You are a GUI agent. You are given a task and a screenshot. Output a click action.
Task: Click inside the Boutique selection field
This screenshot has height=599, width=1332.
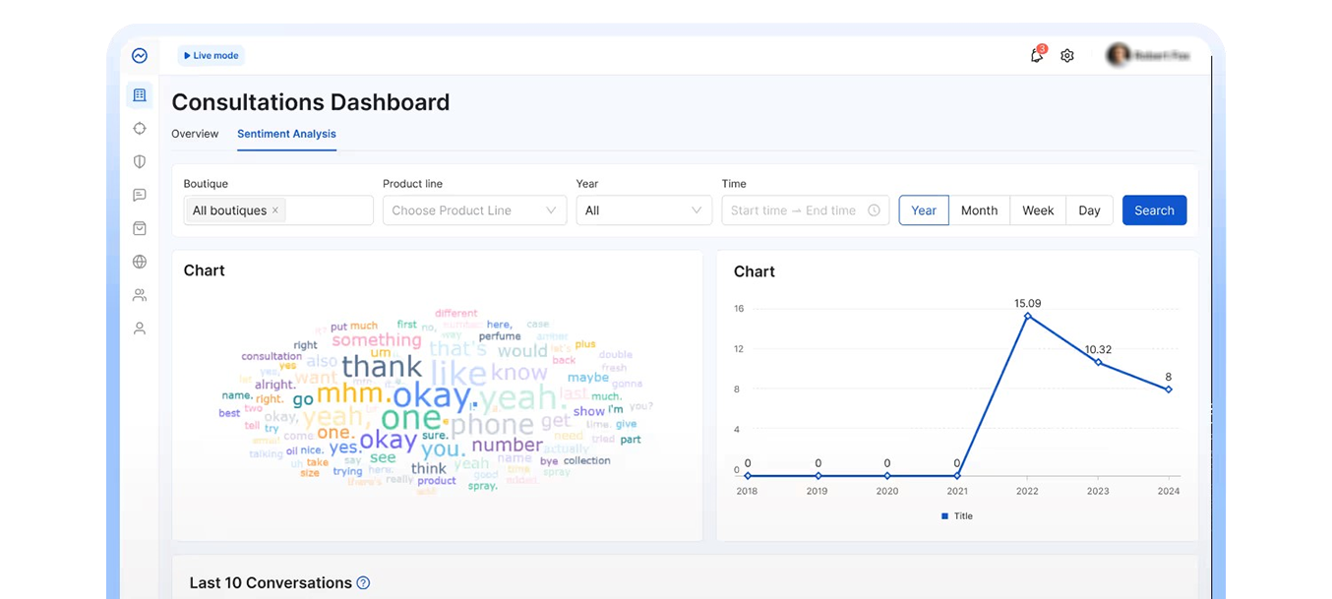tap(278, 210)
